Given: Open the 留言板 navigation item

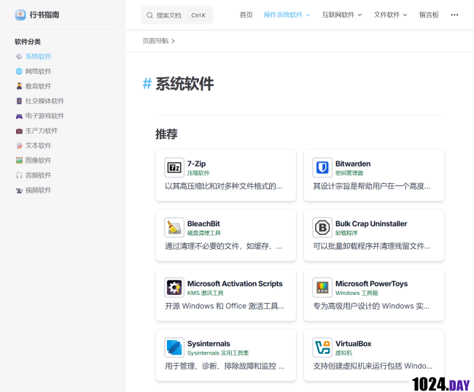Looking at the screenshot, I should click(x=430, y=15).
